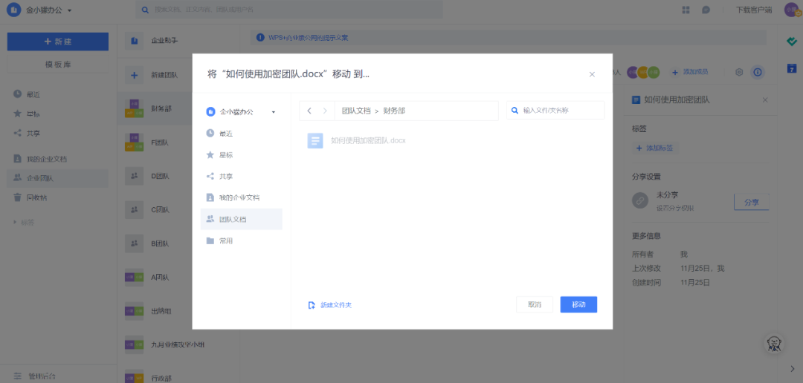
Task: Go back with the left arrow in dialog
Action: (x=309, y=111)
